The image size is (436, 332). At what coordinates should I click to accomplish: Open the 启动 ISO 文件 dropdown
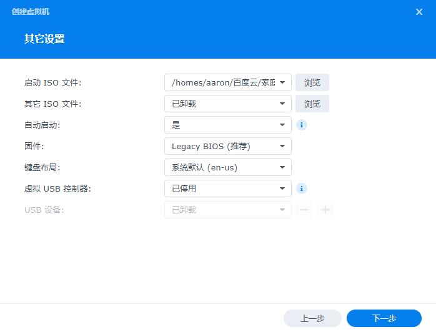[x=228, y=82]
